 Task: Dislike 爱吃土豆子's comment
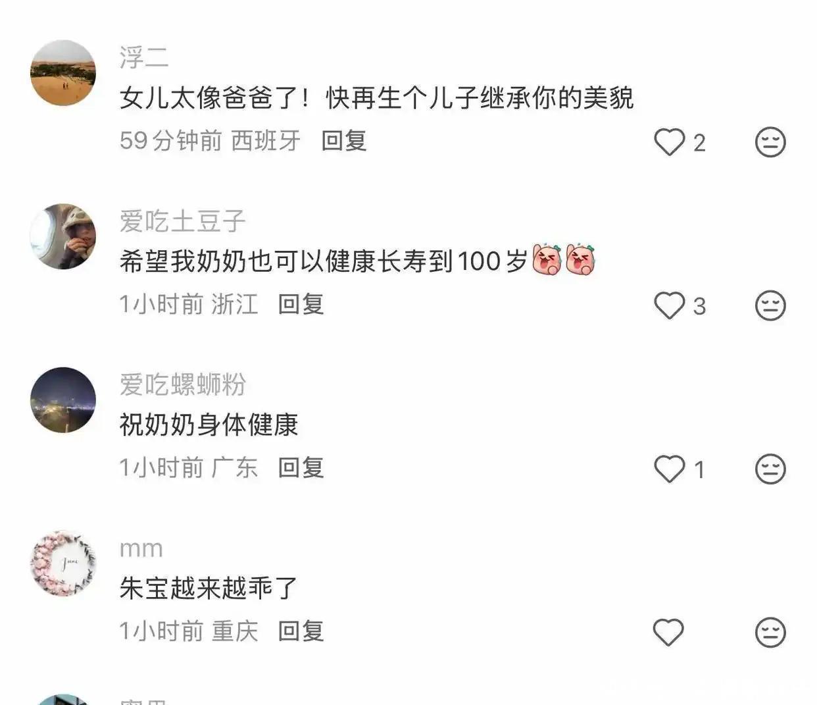pos(770,305)
